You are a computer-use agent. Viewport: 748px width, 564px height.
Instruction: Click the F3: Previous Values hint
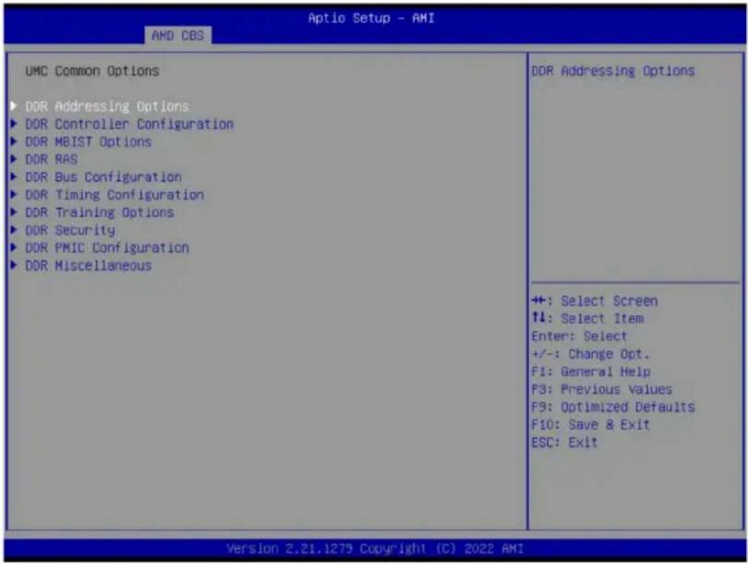click(602, 389)
